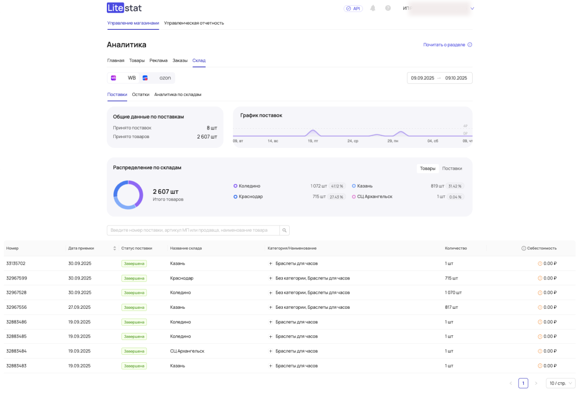The width and height of the screenshot is (579, 393).
Task: Select the ozon marketplace toggle
Action: (x=157, y=78)
